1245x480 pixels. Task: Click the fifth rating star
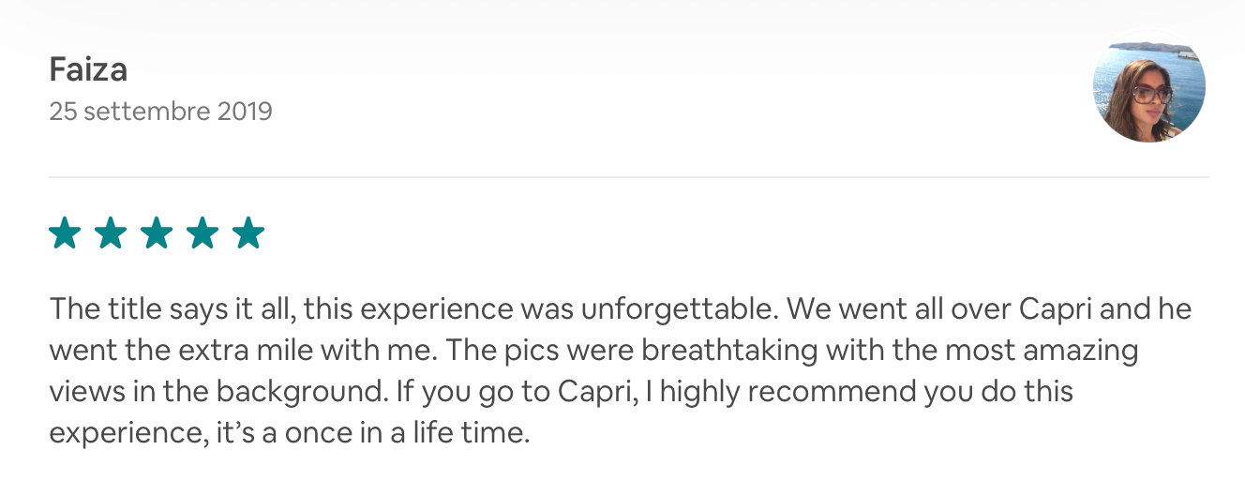(248, 232)
